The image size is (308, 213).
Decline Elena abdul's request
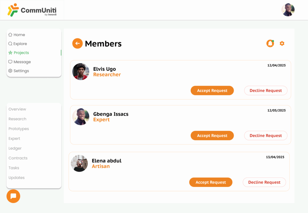pos(264,182)
